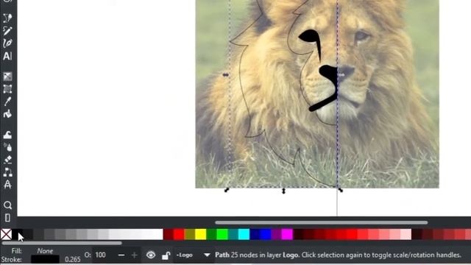Click the black lion eye shape
471x265 pixels.
[309, 37]
